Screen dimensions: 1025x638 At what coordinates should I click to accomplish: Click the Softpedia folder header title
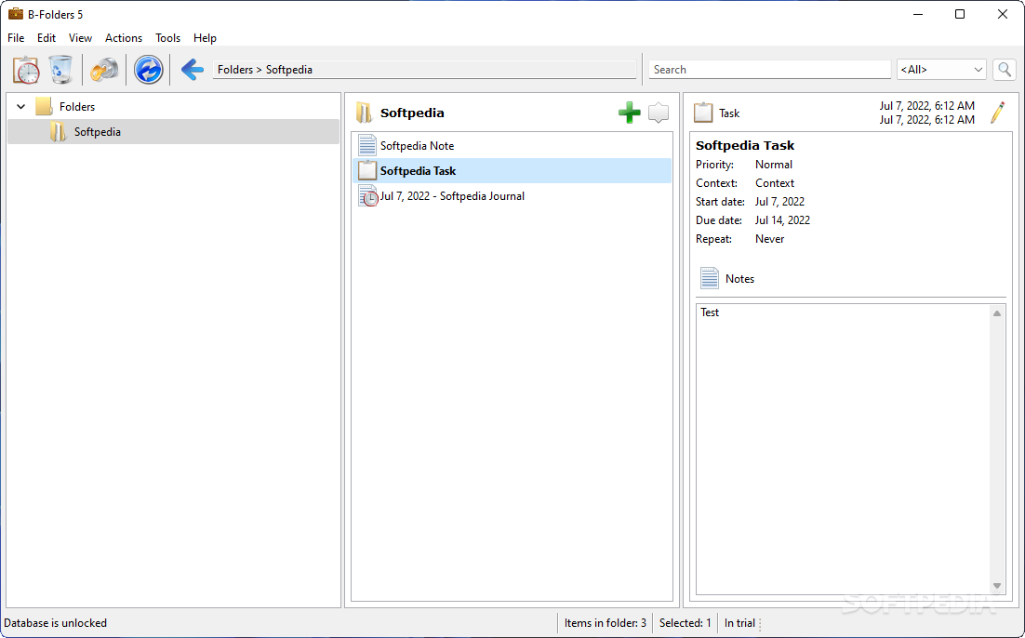tap(412, 113)
